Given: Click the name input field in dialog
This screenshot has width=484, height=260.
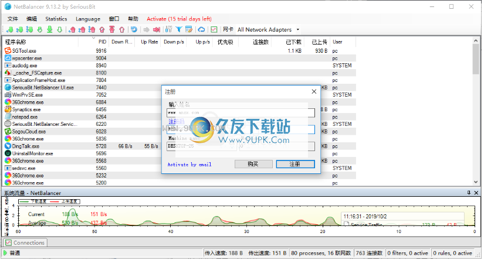Looking at the screenshot, I should click(241, 113).
